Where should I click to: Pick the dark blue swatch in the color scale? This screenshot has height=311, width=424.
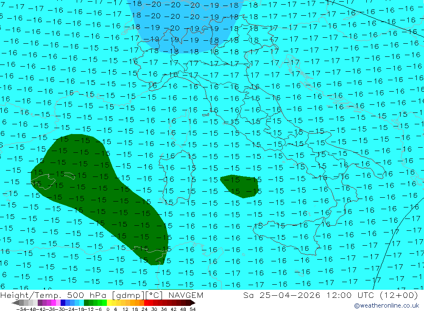pos(63,303)
